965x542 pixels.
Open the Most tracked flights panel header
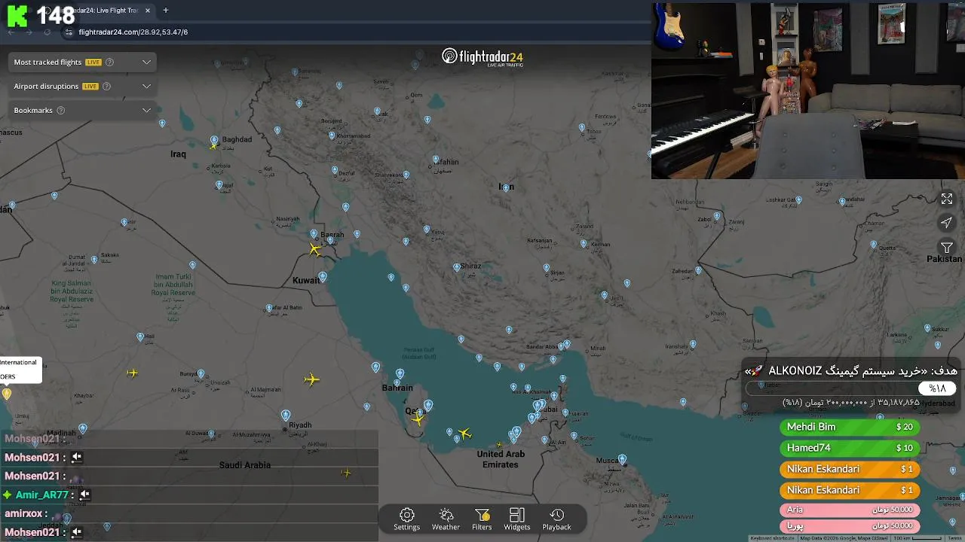click(x=82, y=62)
